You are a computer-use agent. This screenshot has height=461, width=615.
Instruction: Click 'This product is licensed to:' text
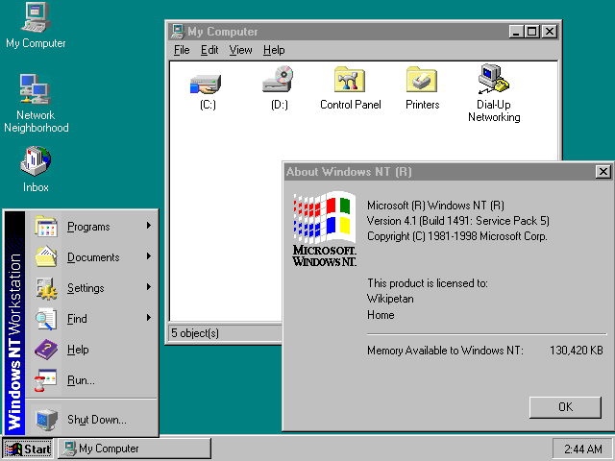(x=428, y=283)
